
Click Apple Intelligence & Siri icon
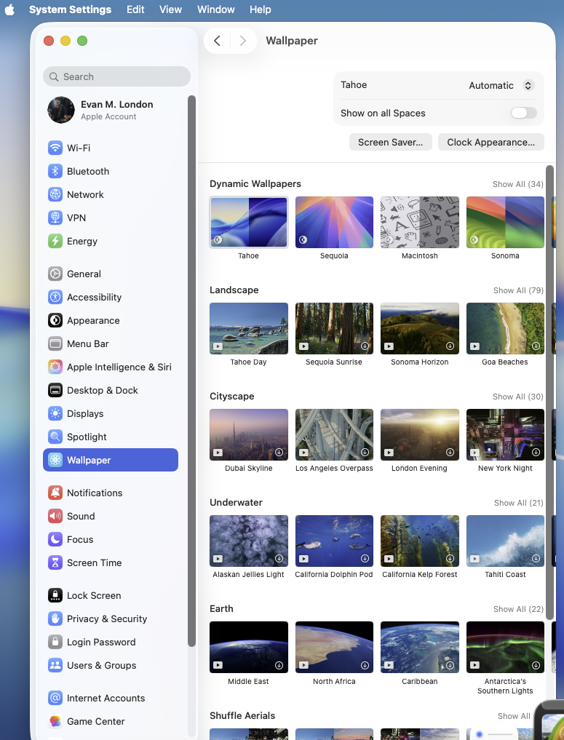[55, 367]
